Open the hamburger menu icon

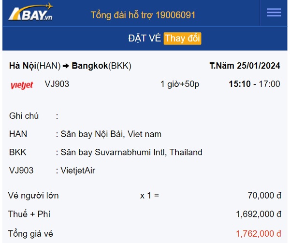[x=274, y=13]
